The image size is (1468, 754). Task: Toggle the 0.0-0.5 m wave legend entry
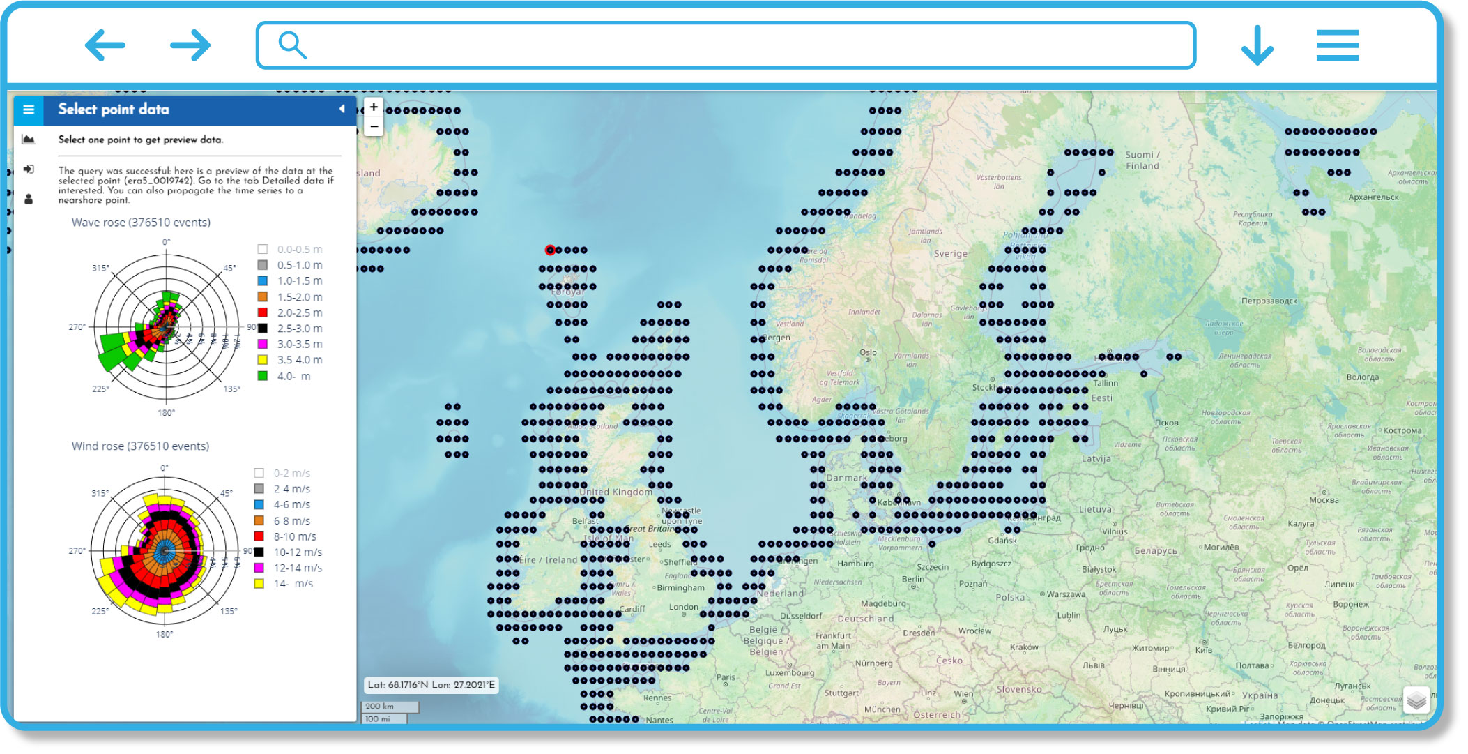pos(290,249)
